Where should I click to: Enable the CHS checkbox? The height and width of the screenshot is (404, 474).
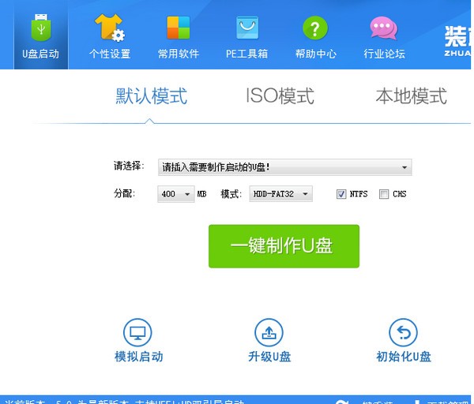pos(384,194)
